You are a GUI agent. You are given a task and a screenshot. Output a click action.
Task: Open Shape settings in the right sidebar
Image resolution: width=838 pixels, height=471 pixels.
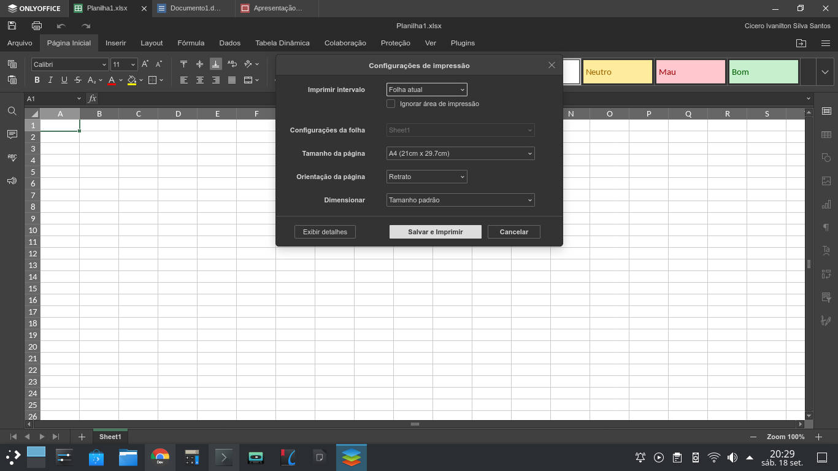[x=826, y=157]
